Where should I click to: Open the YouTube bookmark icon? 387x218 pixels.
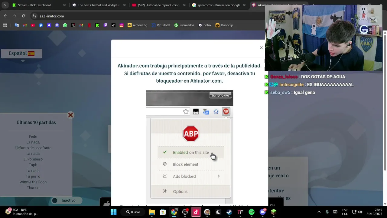pyautogui.click(x=33, y=25)
